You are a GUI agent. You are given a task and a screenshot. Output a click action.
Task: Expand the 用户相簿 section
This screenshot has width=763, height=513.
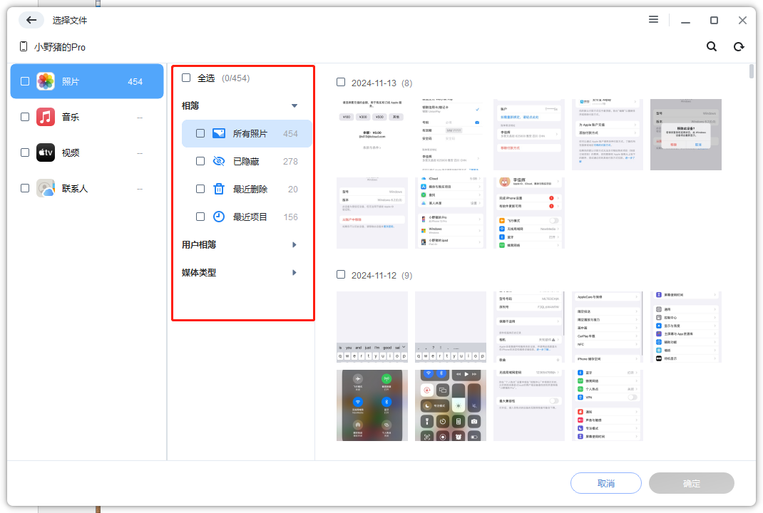click(x=294, y=243)
